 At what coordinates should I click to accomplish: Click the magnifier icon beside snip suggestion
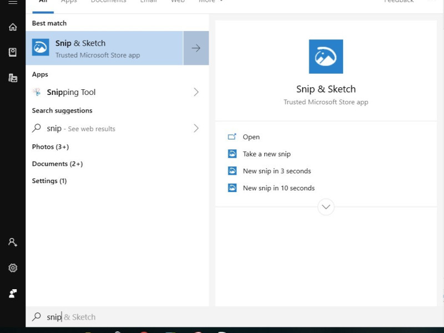point(37,128)
